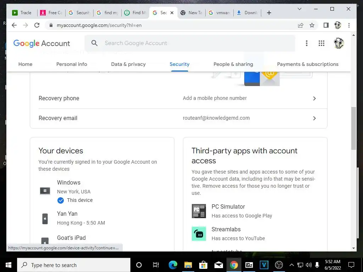The height and width of the screenshot is (272, 363).
Task: Click the Your devices heading
Action: point(61,151)
